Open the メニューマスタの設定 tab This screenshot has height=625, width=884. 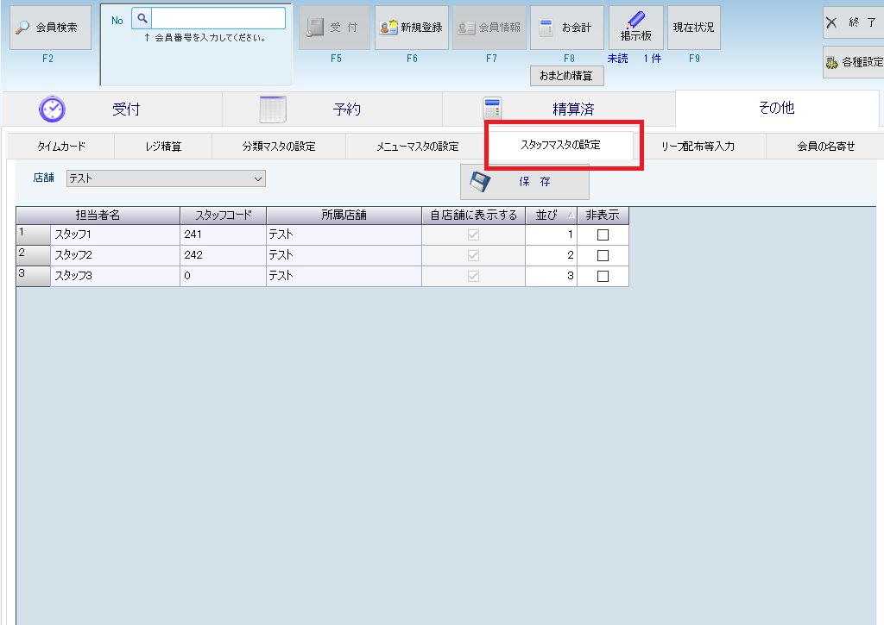(x=417, y=147)
